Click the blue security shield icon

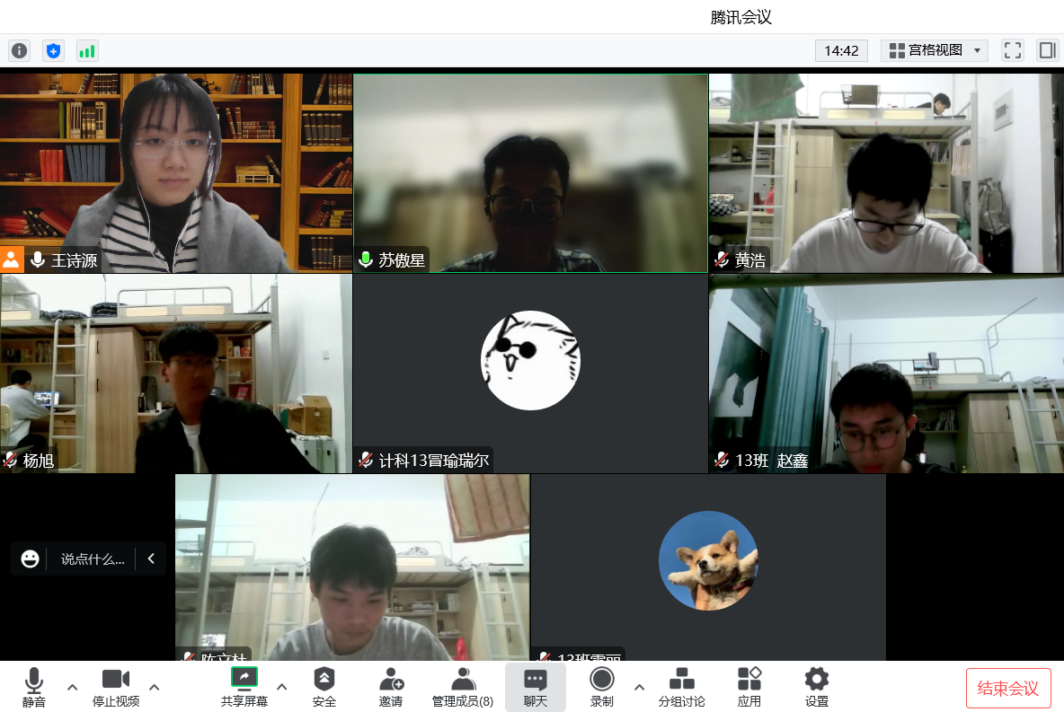pos(54,51)
